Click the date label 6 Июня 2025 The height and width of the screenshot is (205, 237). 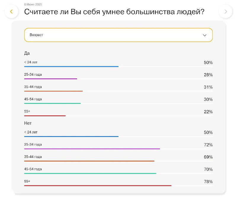[33, 4]
